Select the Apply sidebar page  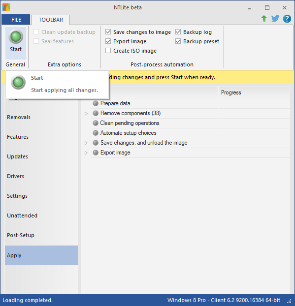(41, 255)
